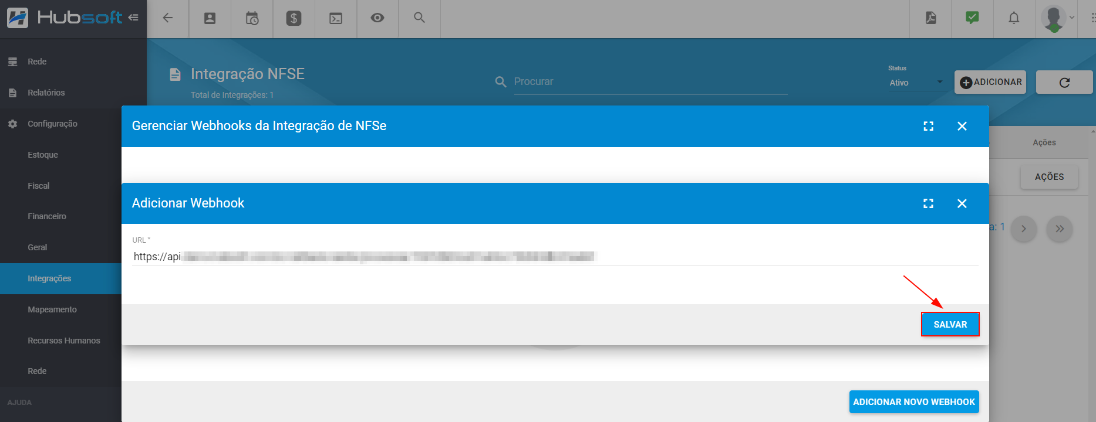Click the Rede network icon in sidebar
The height and width of the screenshot is (422, 1096).
click(12, 62)
